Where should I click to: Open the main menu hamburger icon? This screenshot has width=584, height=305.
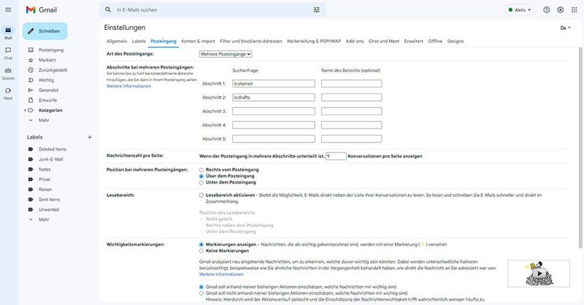click(x=8, y=9)
